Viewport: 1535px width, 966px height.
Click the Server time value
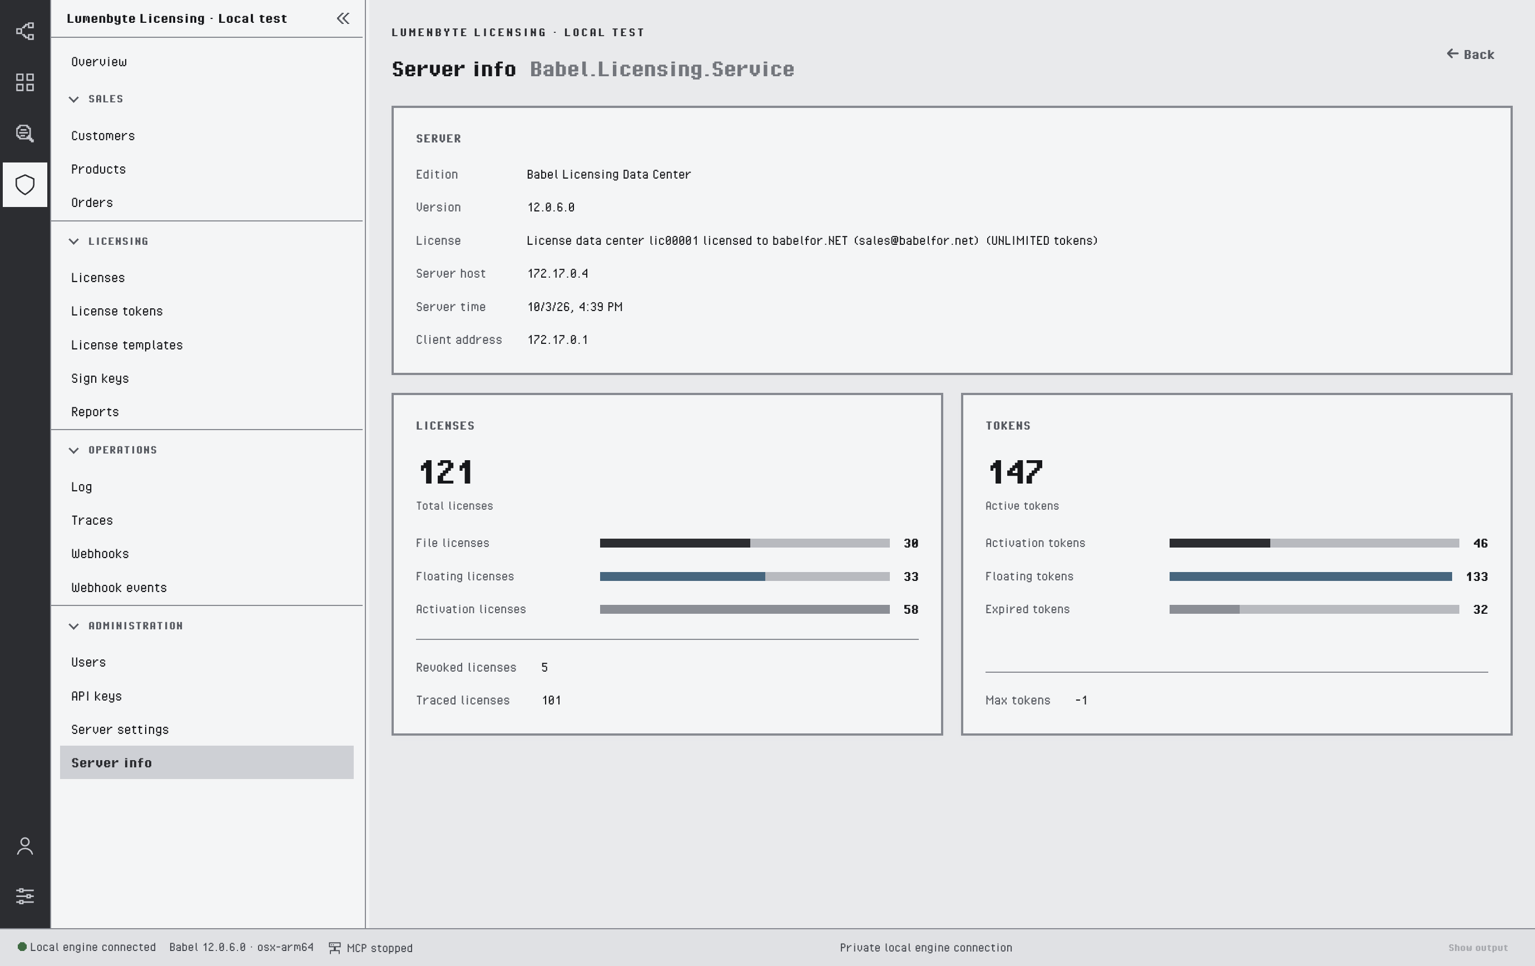[575, 307]
